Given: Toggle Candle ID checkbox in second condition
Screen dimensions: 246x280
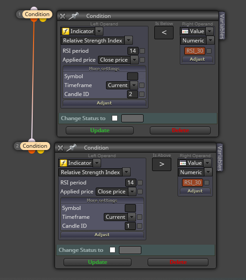Looking at the screenshot, I should [140, 226].
